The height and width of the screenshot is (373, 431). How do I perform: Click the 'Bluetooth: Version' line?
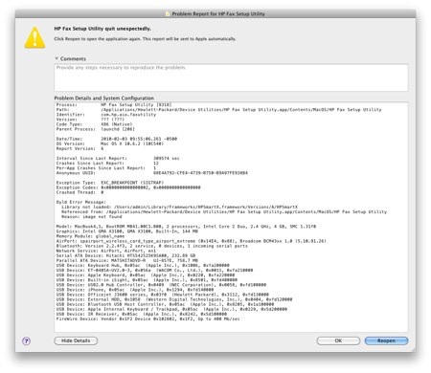coord(152,246)
